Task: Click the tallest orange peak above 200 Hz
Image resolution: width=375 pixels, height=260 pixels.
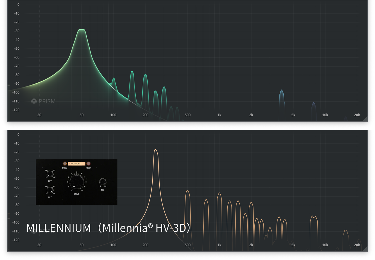Action: 156,150
